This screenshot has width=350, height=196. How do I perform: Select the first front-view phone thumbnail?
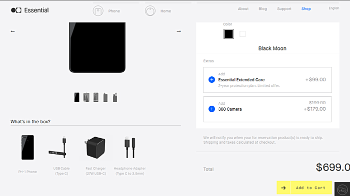77,97
